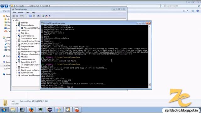Select Memory technology drivers category
Screen dimensions: 201x113
30,51
